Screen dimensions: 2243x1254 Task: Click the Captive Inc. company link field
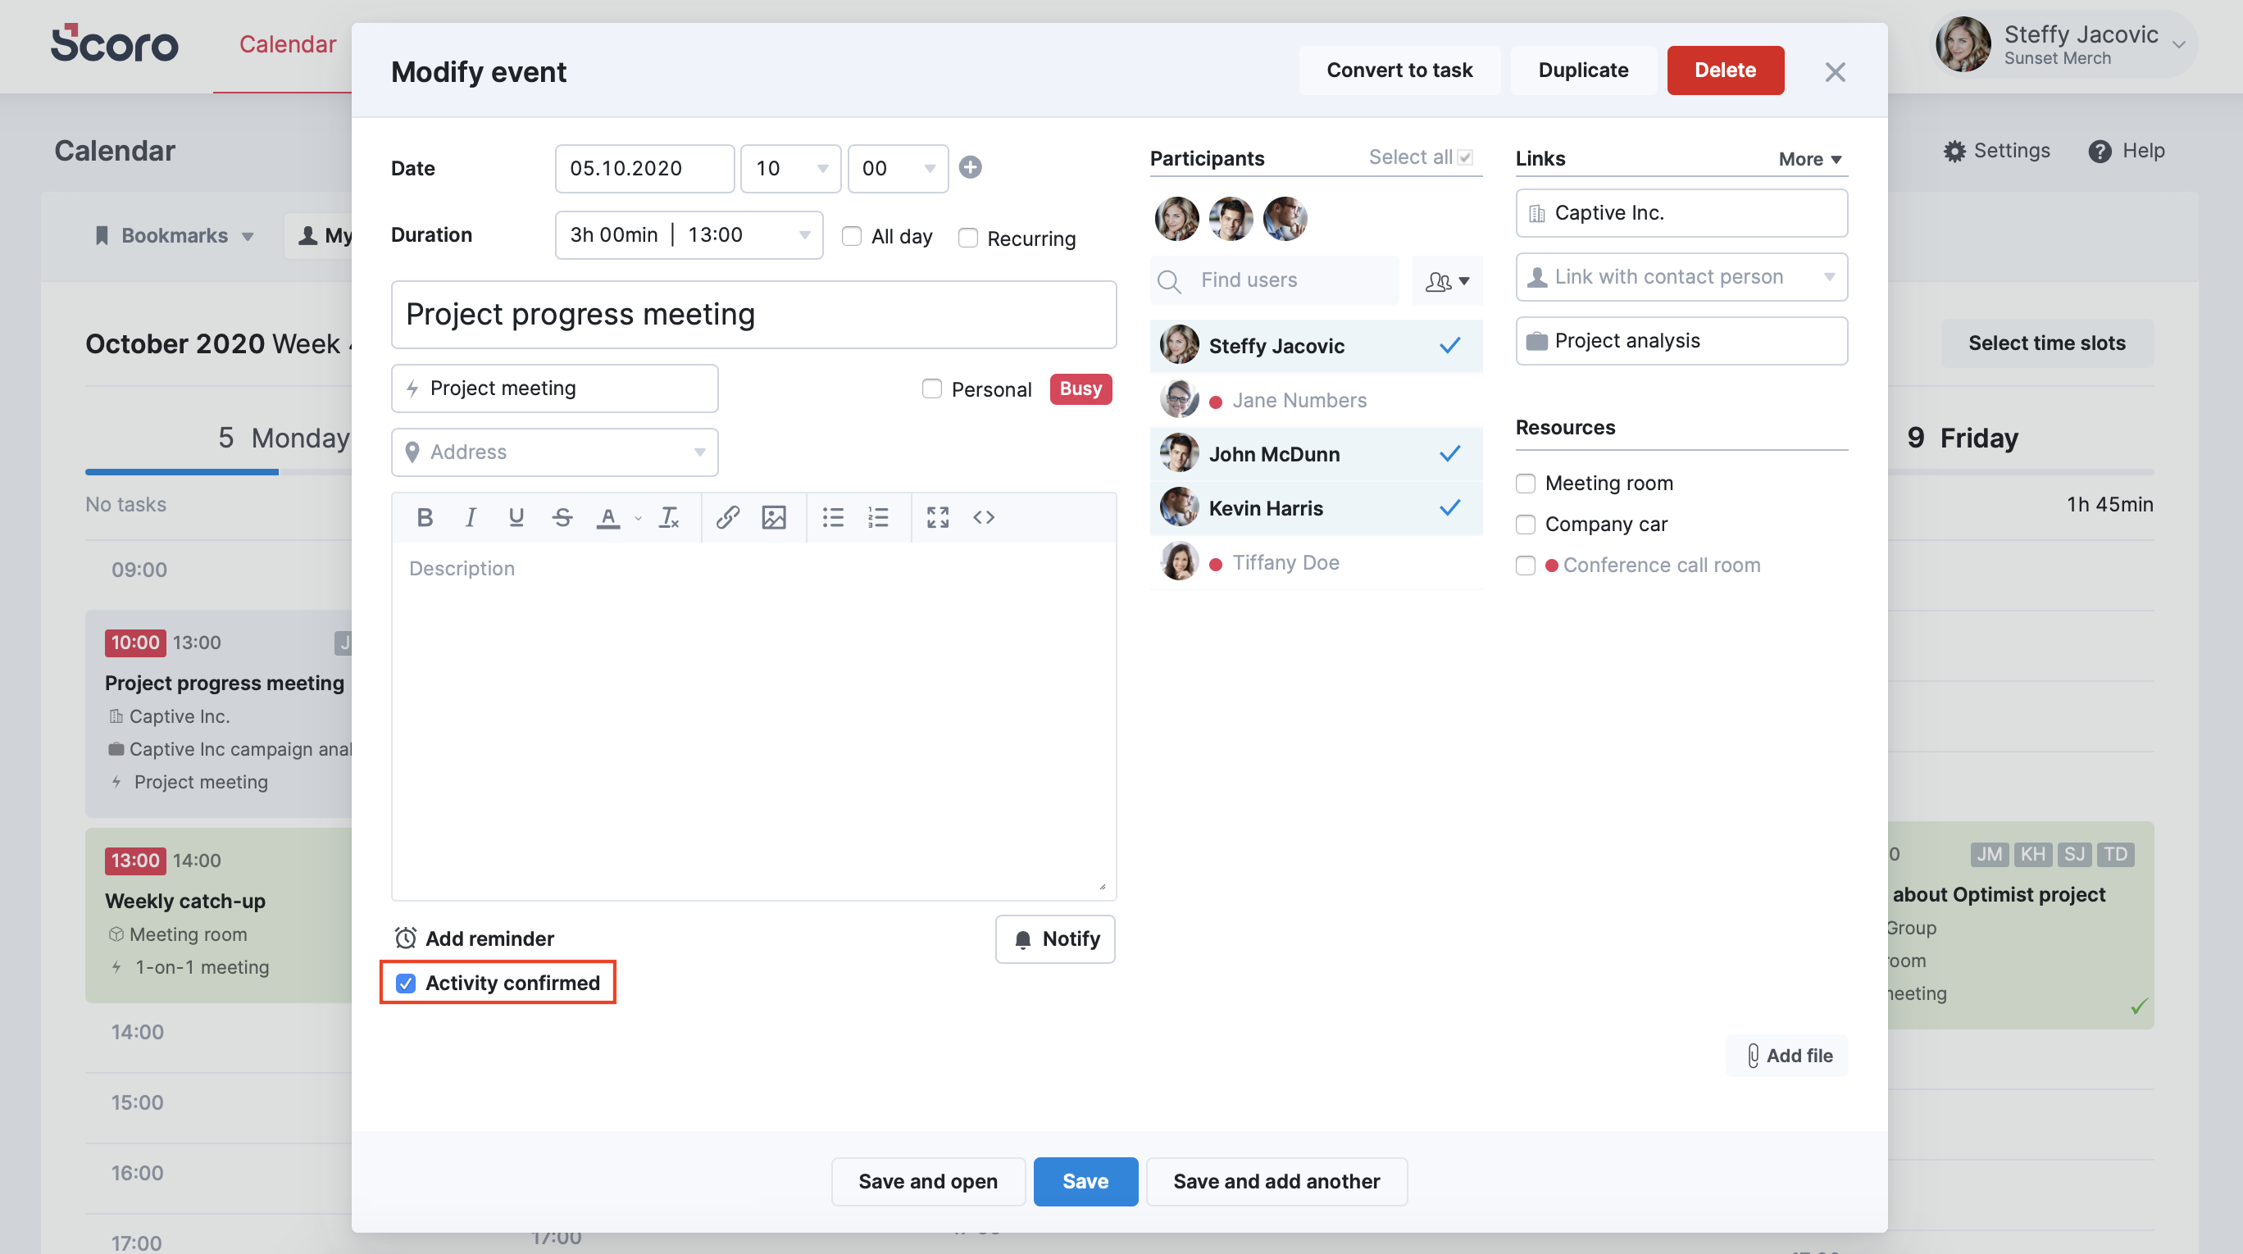coord(1681,213)
